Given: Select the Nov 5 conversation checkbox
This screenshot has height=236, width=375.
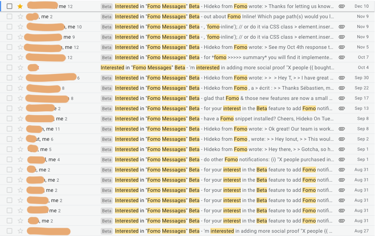Looking at the screenshot, I should 9,47.
